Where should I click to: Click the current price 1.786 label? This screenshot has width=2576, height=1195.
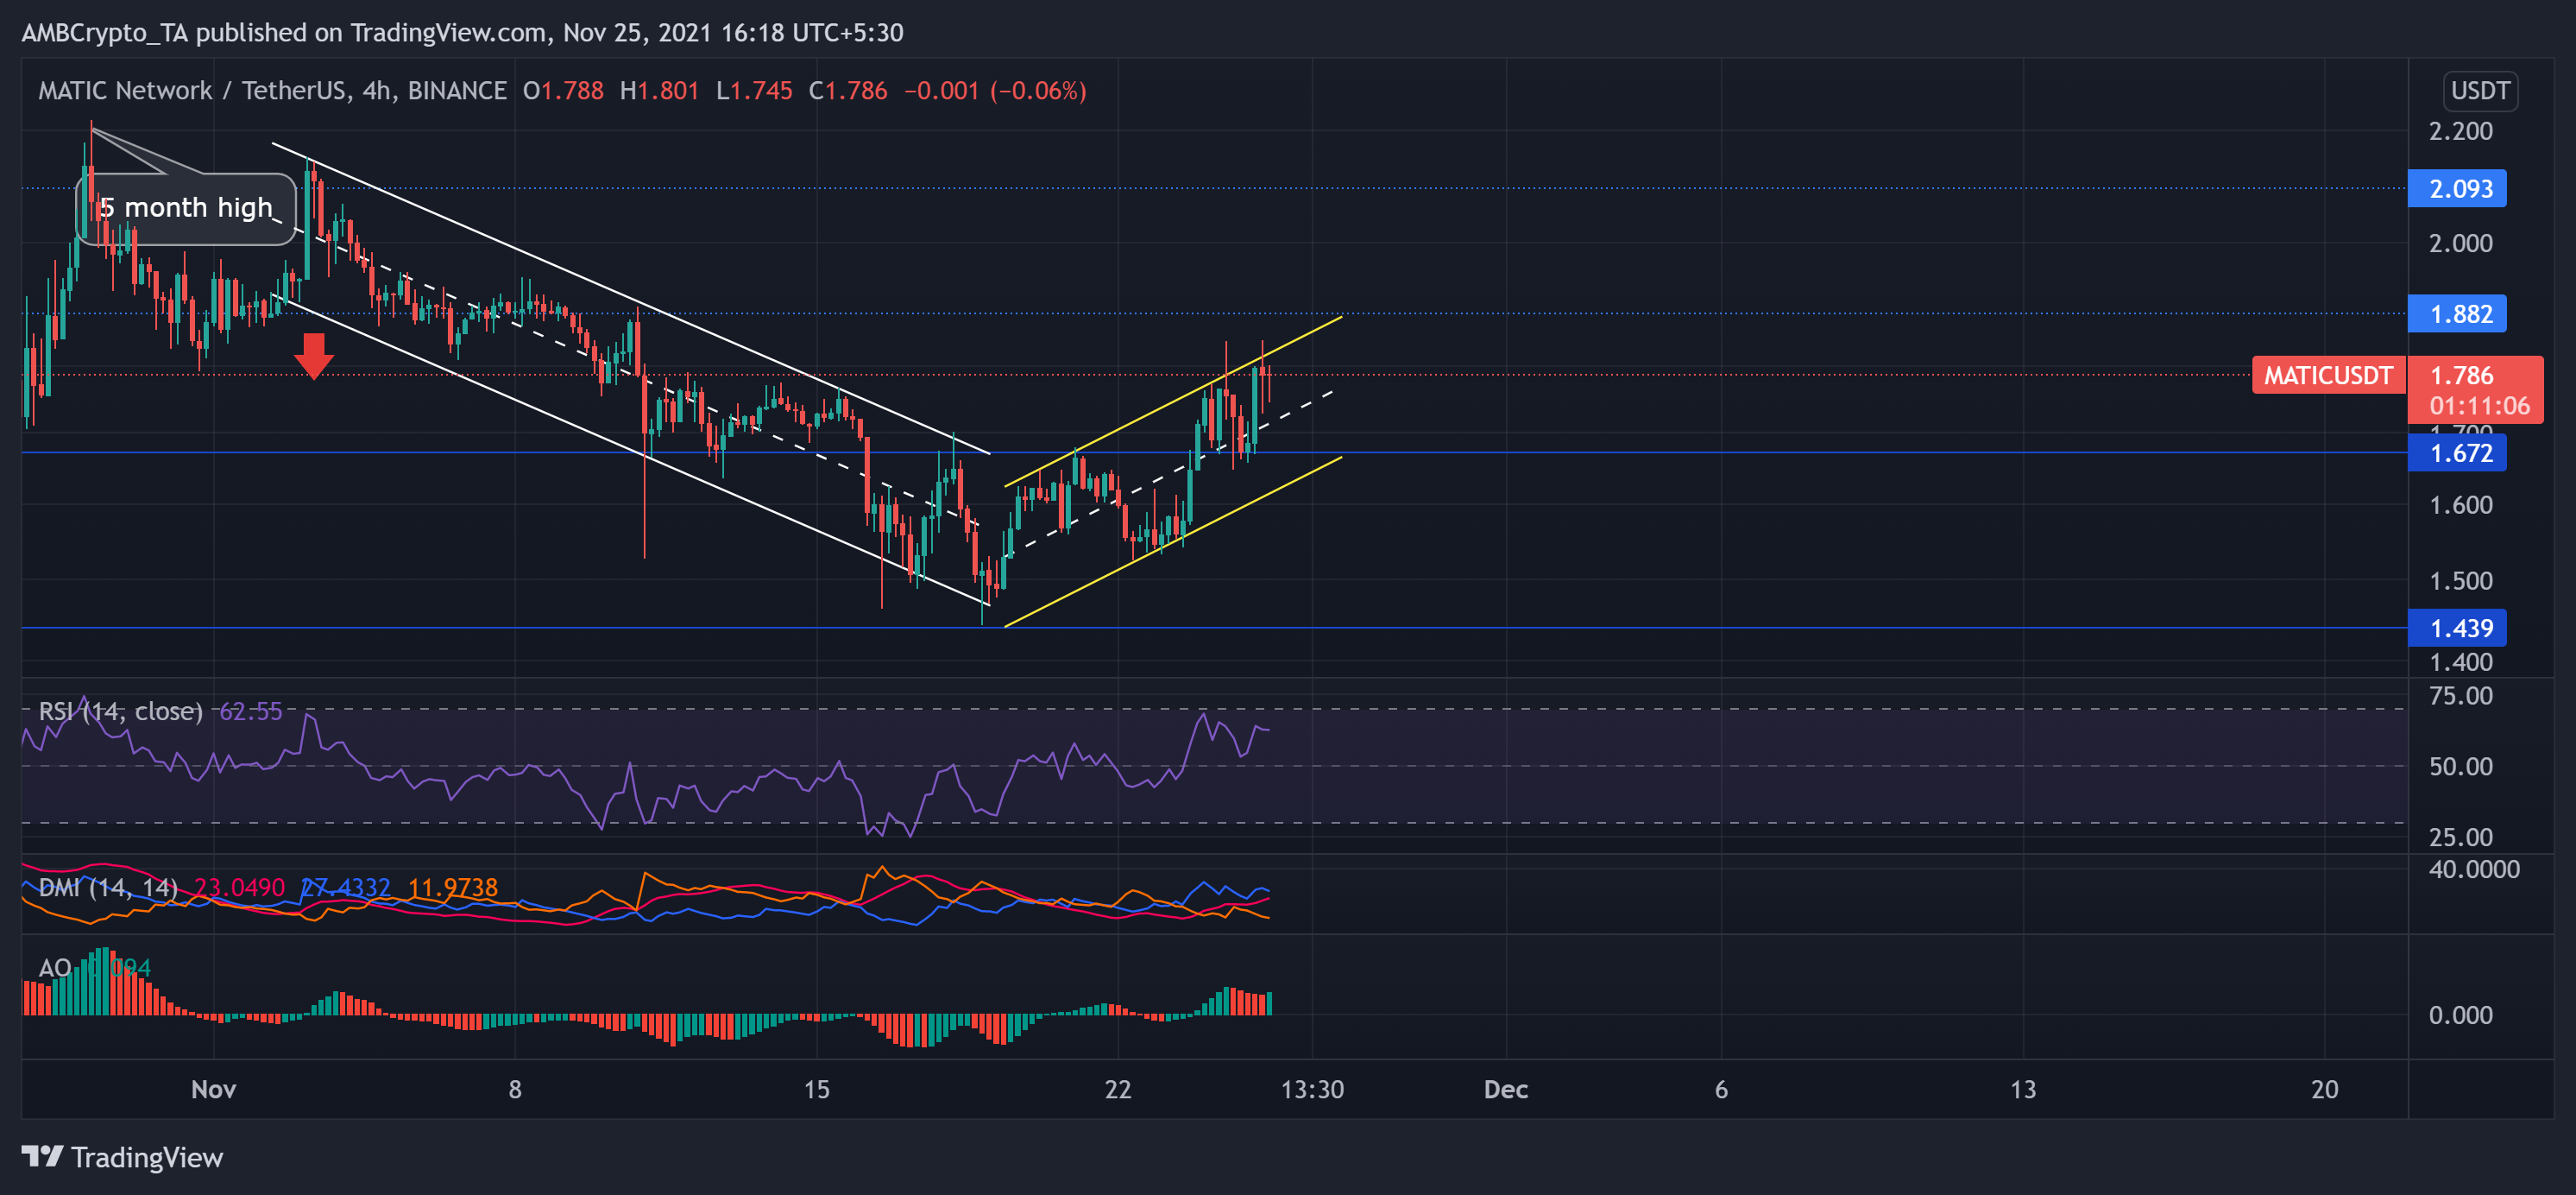(2461, 376)
